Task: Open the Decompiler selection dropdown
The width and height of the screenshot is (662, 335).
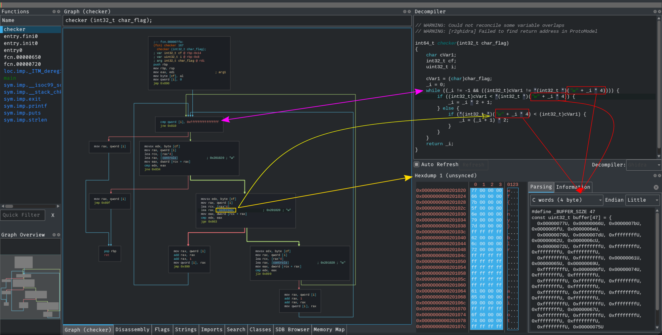Action: click(x=643, y=165)
